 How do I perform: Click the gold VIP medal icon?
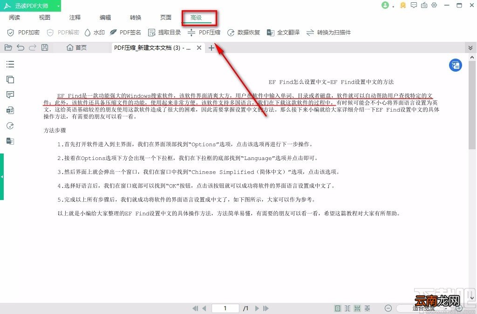click(403, 5)
